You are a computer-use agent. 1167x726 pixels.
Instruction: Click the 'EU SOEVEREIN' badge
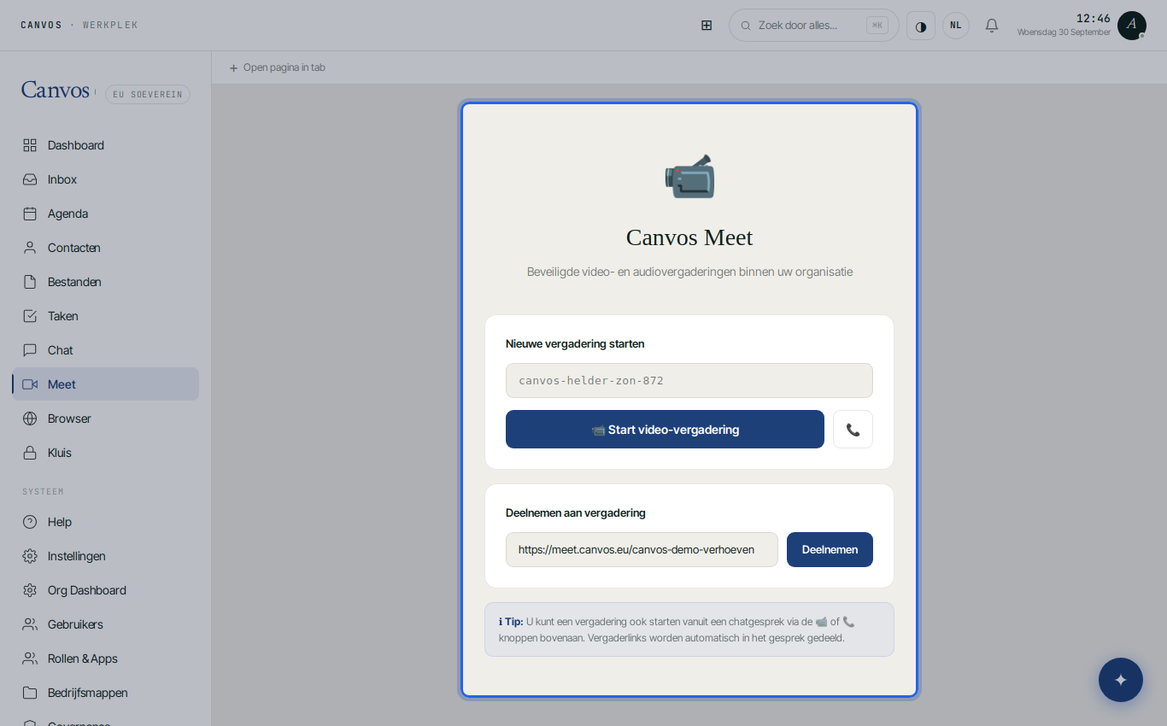[148, 94]
